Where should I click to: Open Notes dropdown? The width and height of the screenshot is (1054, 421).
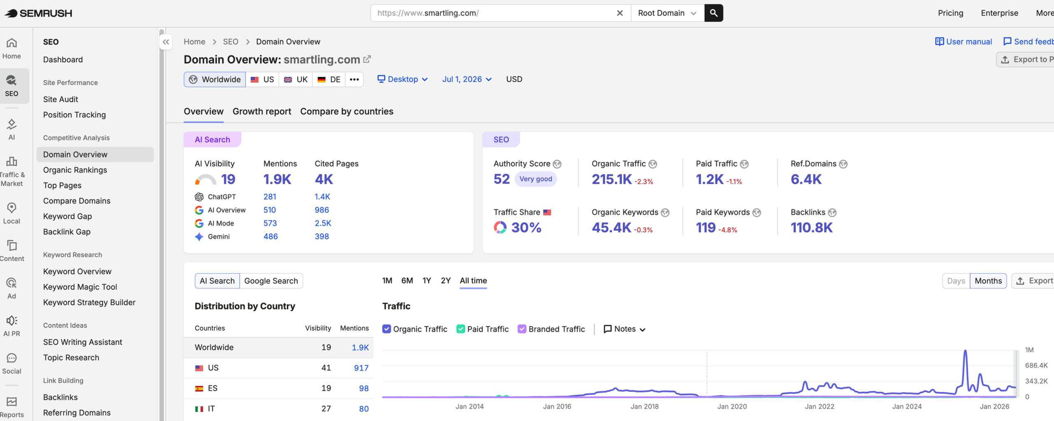tap(624, 329)
